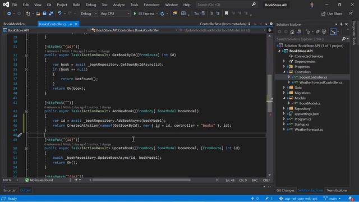This screenshot has height=202, width=359.
Task: Expand the Repository folder
Action: (284, 108)
